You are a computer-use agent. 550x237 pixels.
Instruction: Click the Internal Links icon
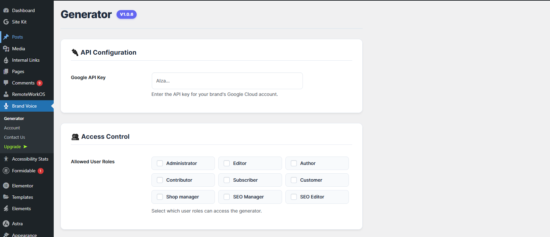6,60
